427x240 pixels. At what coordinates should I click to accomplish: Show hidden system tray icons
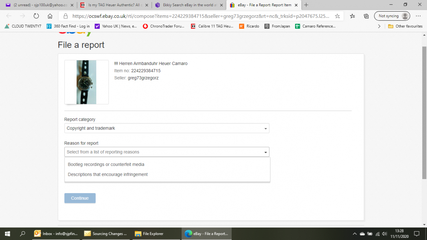click(x=354, y=234)
